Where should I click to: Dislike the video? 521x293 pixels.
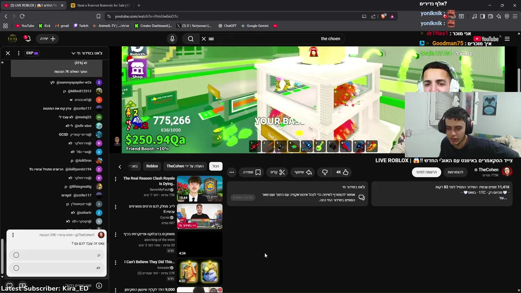[324, 172]
